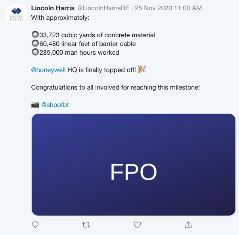Image resolution: width=239 pixels, height=235 pixels.
Task: Click the bullet beside 285,000 man hours
Action: (35, 52)
